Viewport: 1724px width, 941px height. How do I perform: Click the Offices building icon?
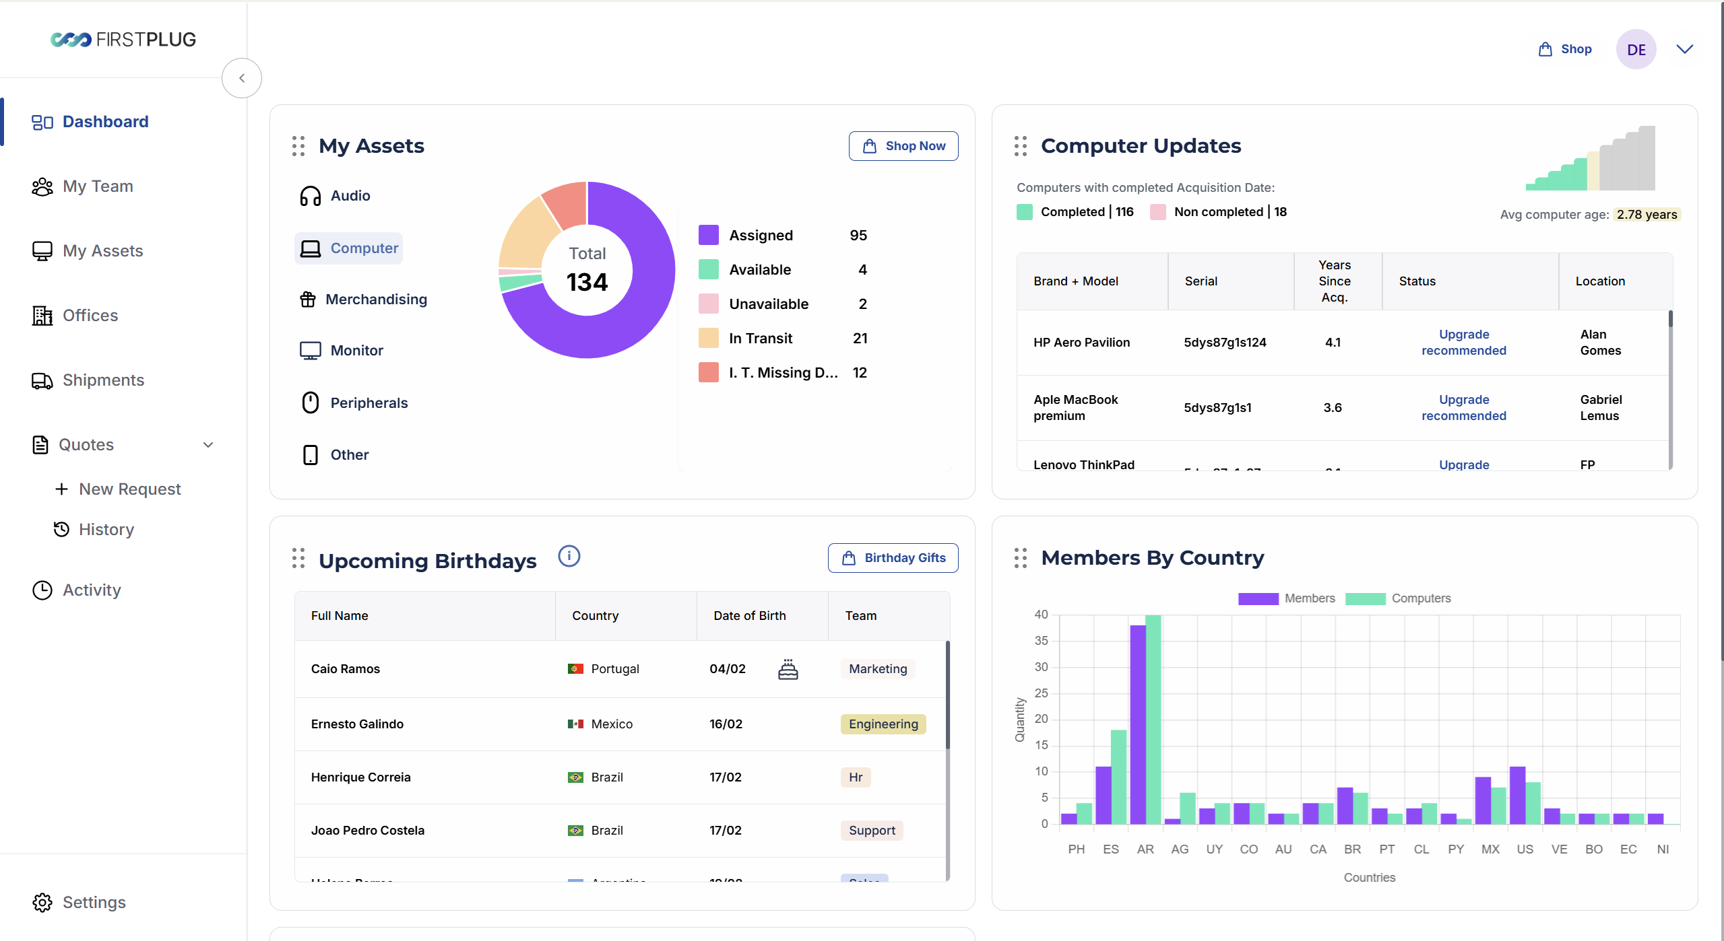42,316
